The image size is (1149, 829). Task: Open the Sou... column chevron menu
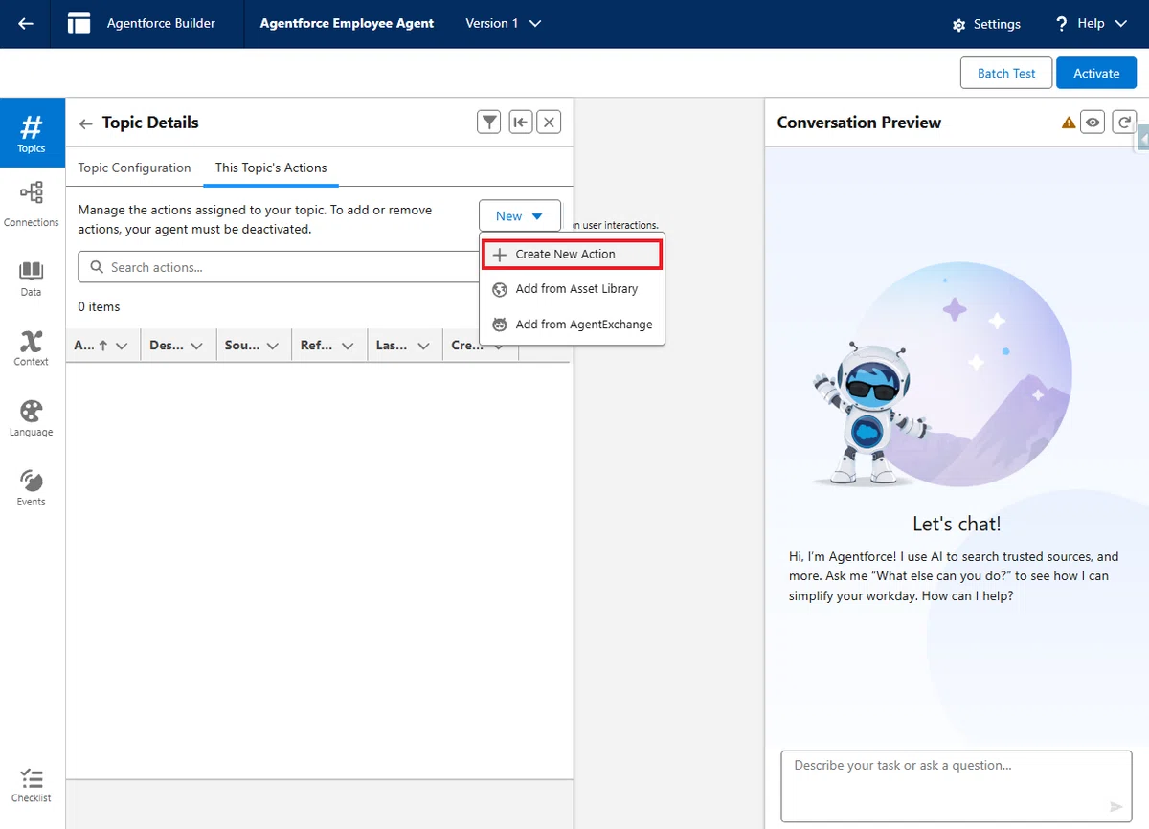[x=273, y=347]
